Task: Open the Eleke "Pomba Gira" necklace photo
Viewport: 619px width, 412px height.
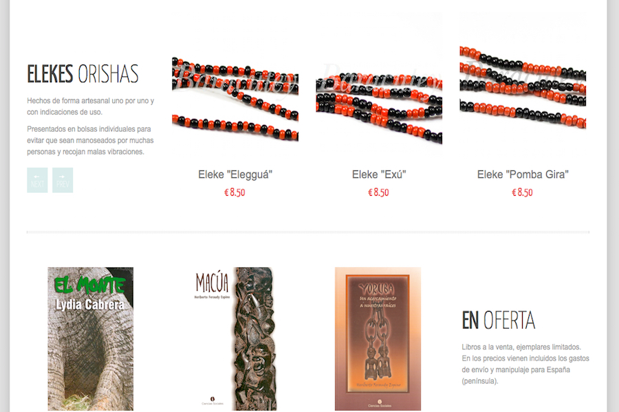Action: click(523, 99)
